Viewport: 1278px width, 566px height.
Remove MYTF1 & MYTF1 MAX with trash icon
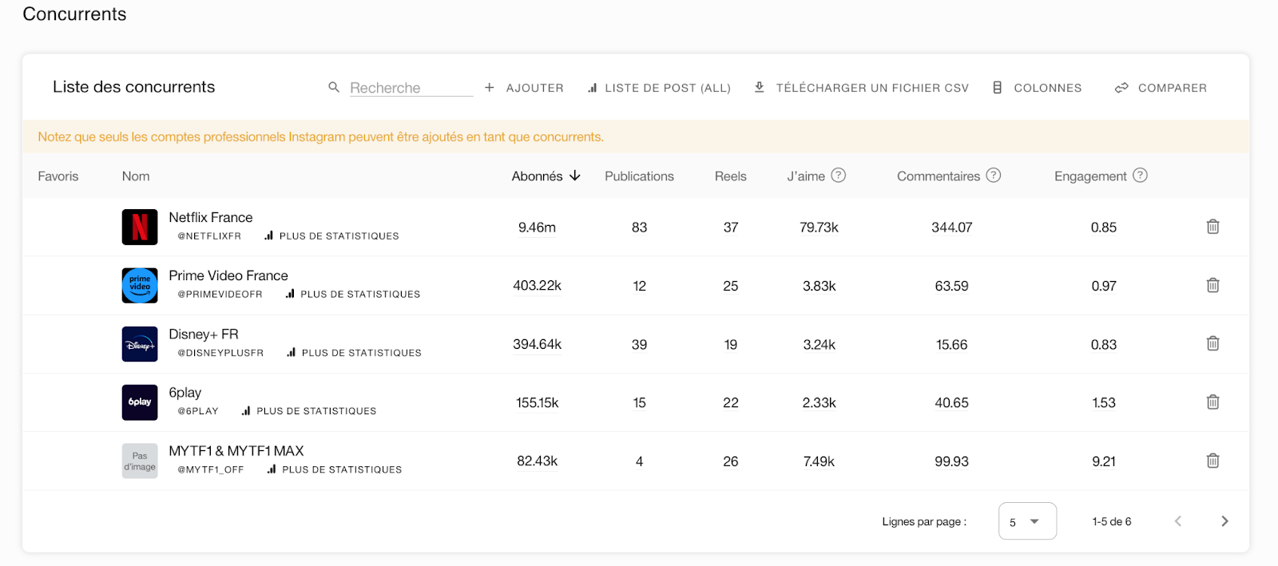1213,461
